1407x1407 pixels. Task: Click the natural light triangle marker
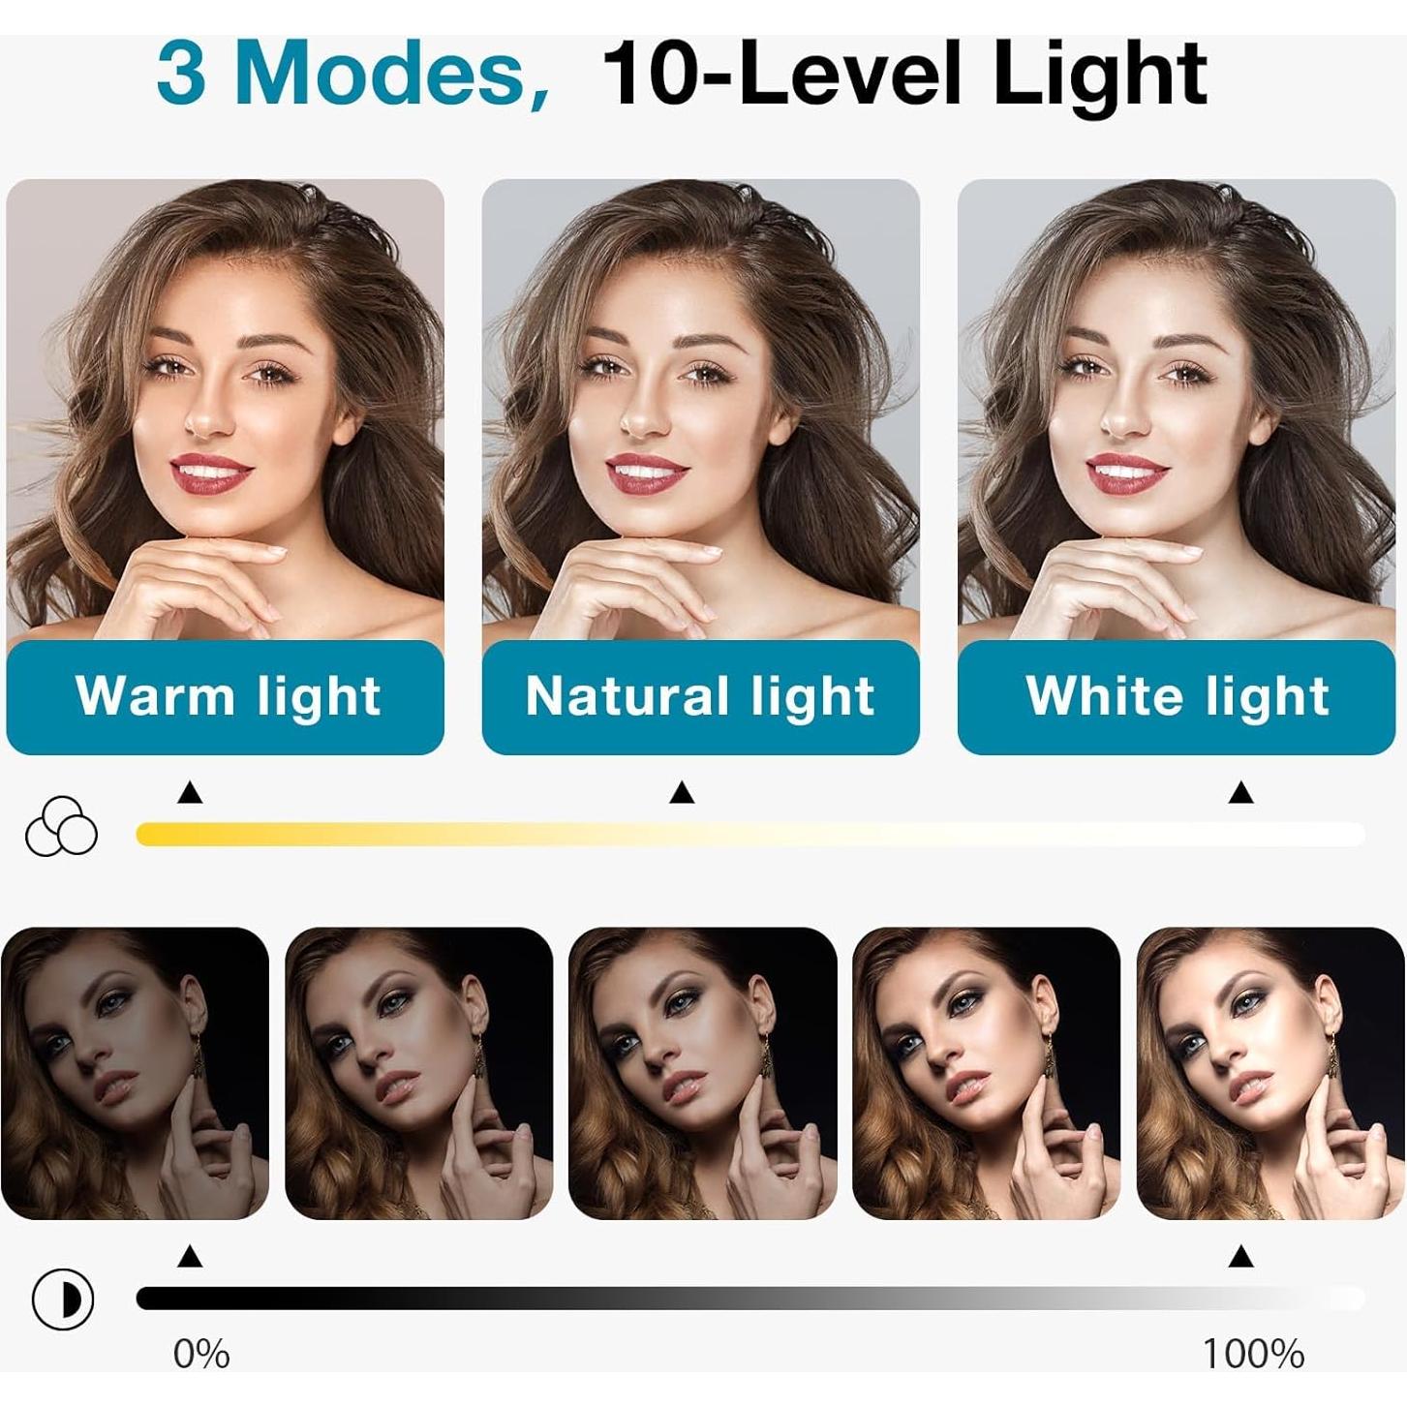(683, 793)
